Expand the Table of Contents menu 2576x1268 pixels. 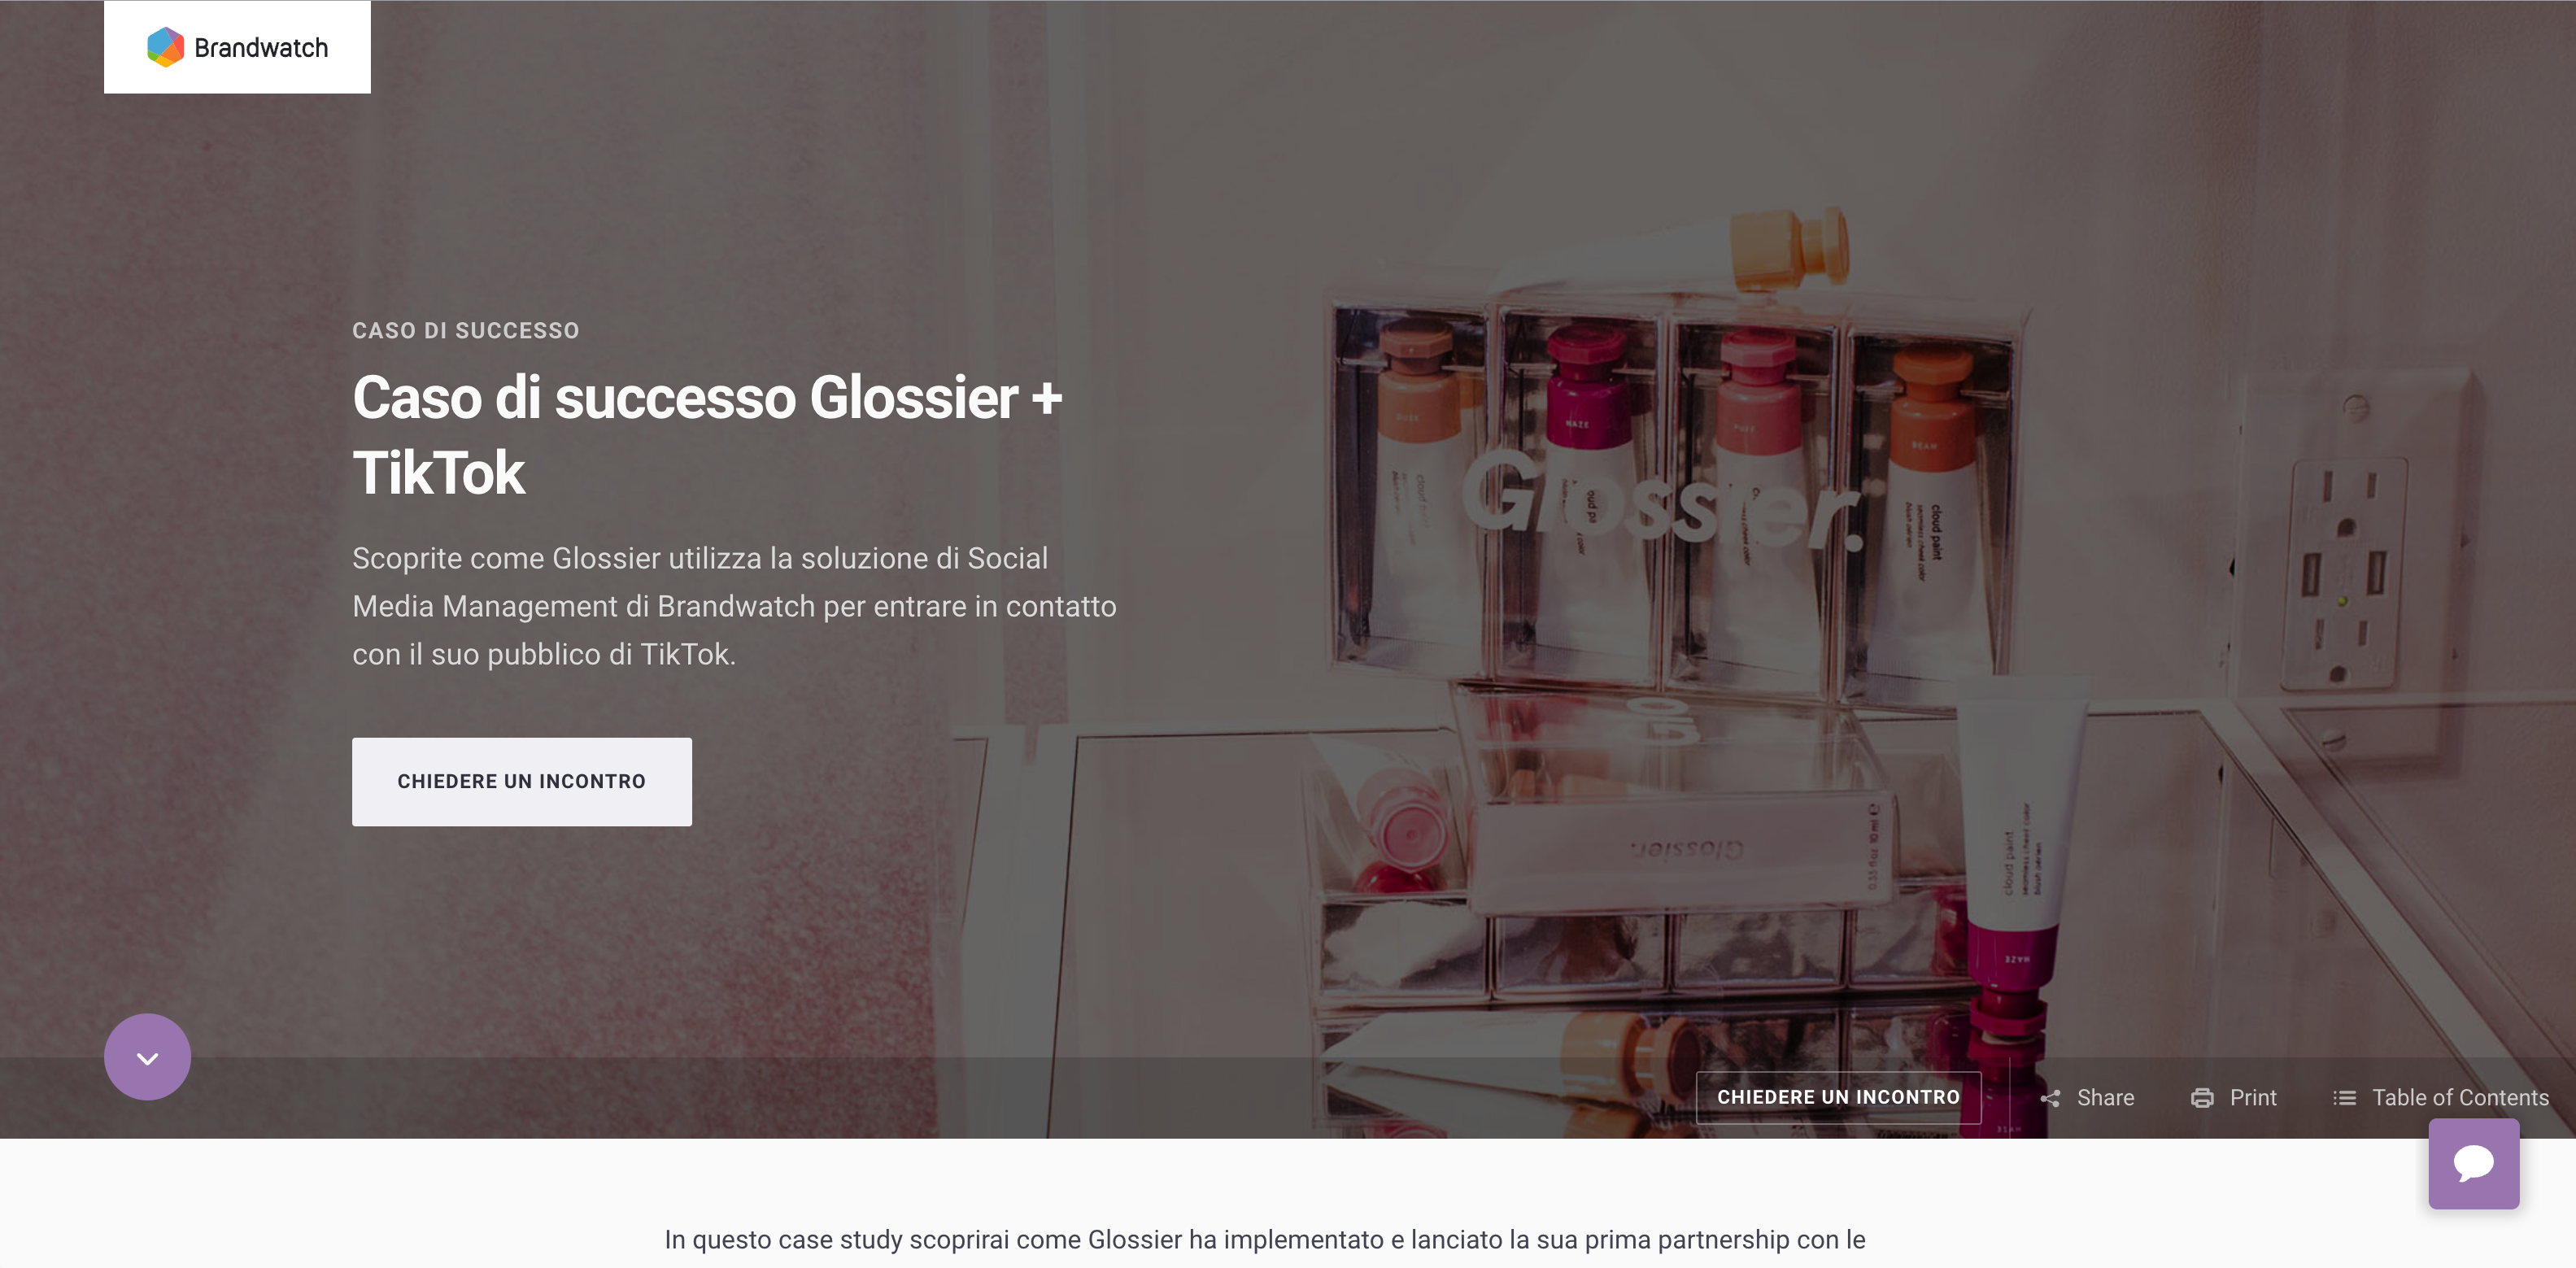pyautogui.click(x=2460, y=1097)
